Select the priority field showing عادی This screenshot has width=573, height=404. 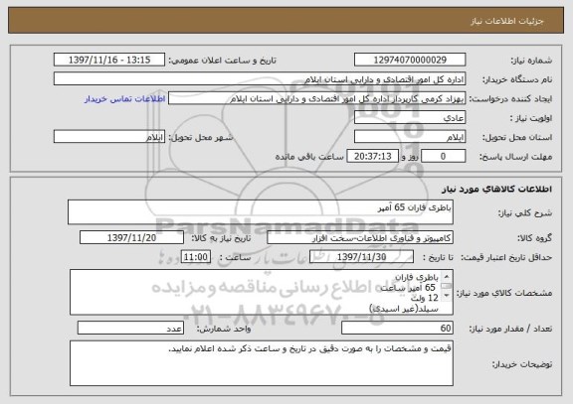[x=410, y=118]
